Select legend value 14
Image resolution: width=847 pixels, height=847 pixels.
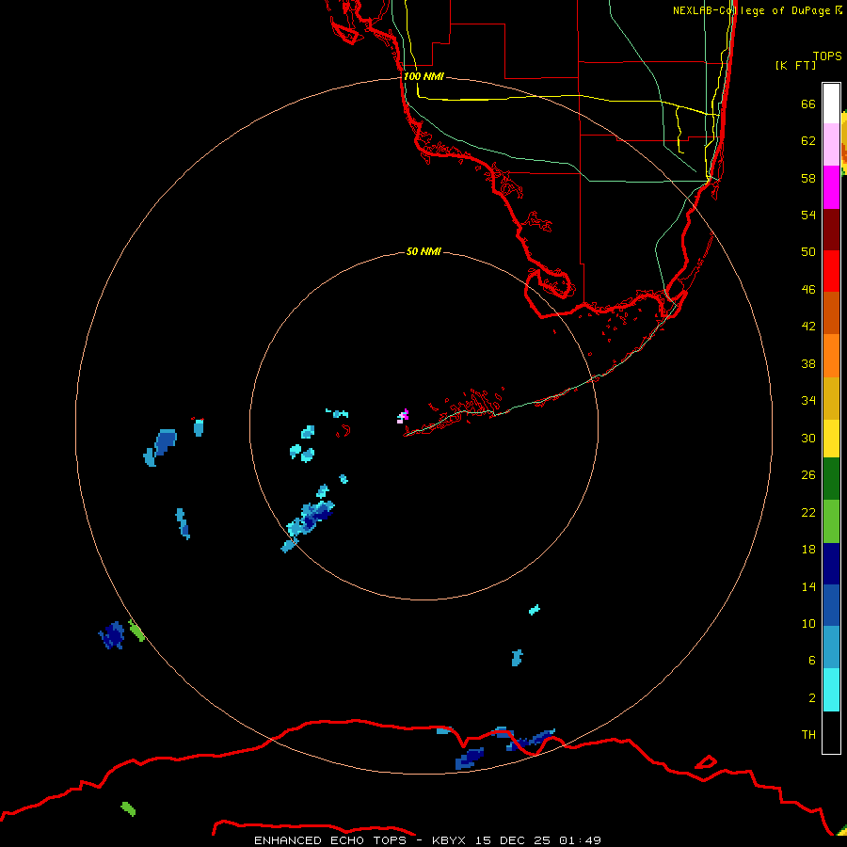[x=808, y=587]
